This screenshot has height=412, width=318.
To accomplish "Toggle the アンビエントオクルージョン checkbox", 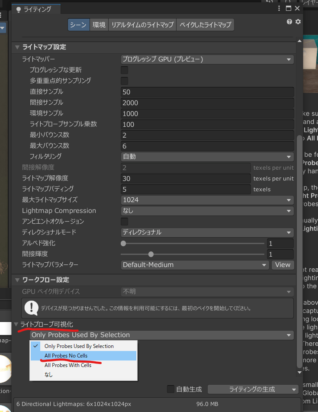I will (x=124, y=221).
